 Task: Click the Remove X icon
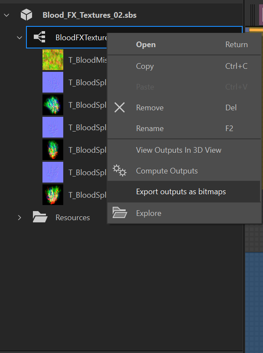120,108
